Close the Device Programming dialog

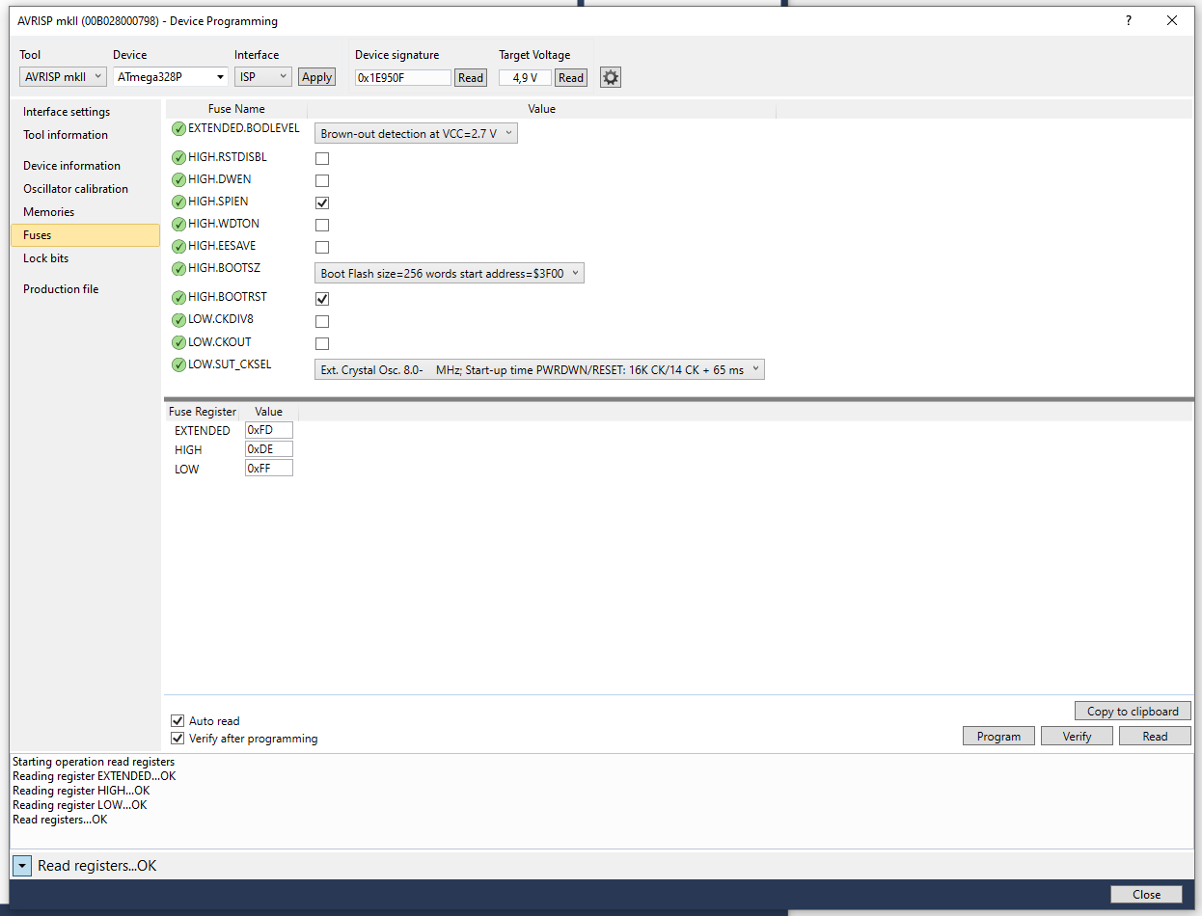pyautogui.click(x=1146, y=894)
